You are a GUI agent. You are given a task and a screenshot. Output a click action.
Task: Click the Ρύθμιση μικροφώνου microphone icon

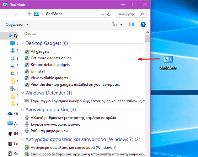point(27,131)
